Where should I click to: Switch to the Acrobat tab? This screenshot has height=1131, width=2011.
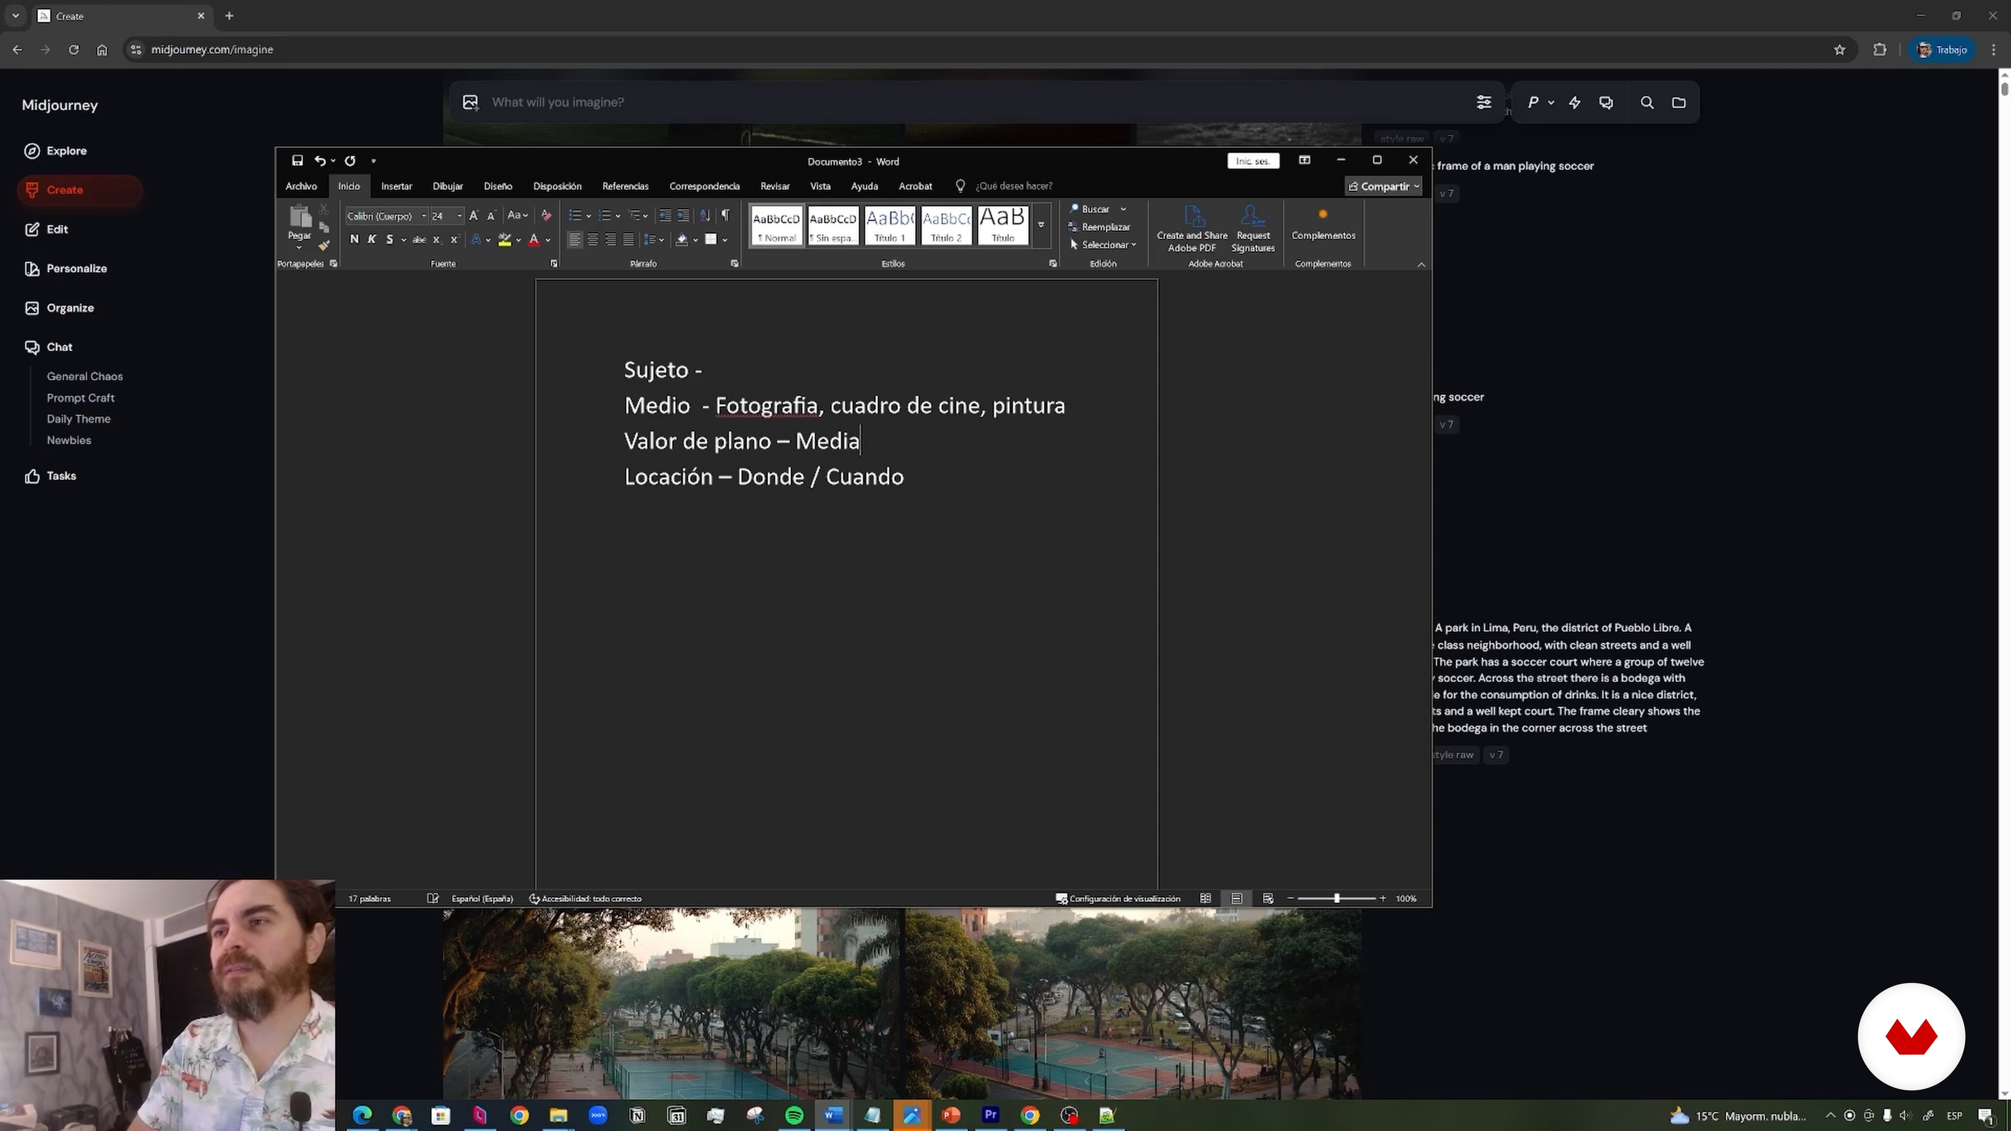(916, 186)
